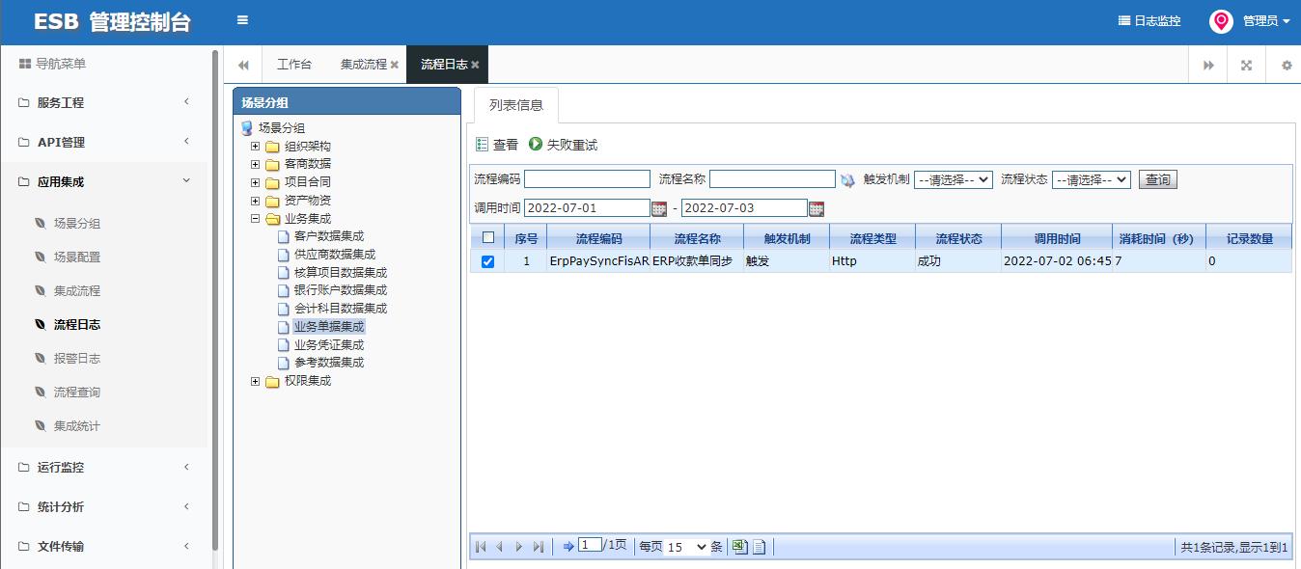Viewport: 1301px width, 569px height.
Task: Open 日志监控 in the top bar
Action: (x=1149, y=20)
